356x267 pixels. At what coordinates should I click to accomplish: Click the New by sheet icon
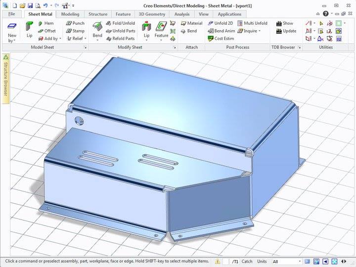point(12,26)
